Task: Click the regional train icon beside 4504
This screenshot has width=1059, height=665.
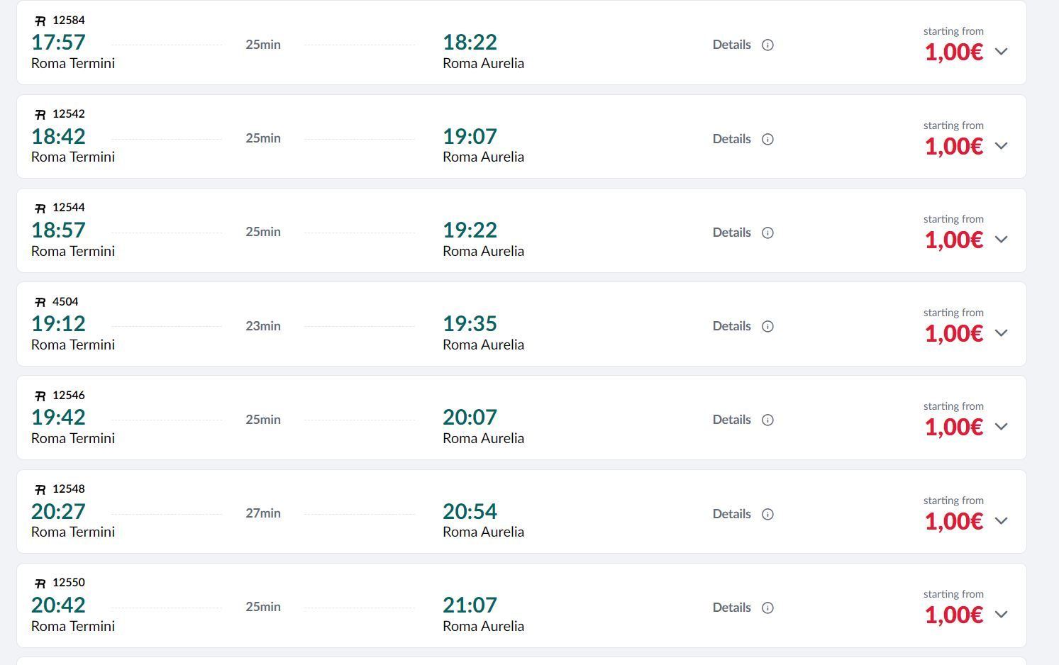Action: tap(40, 302)
